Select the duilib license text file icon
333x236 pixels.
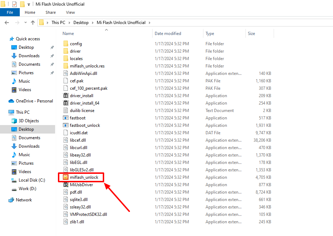point(66,111)
